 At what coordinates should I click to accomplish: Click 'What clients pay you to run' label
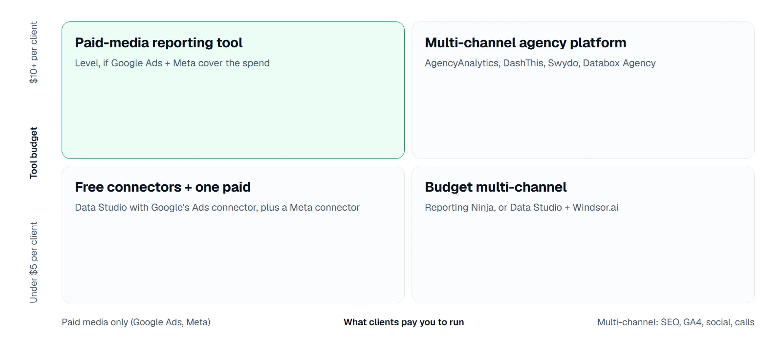pyautogui.click(x=404, y=322)
